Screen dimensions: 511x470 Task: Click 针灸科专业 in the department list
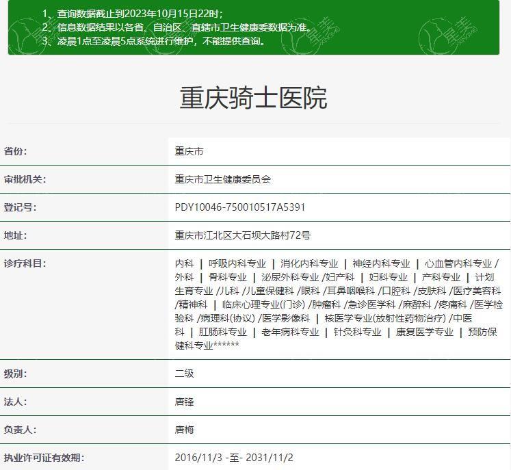coord(357,332)
